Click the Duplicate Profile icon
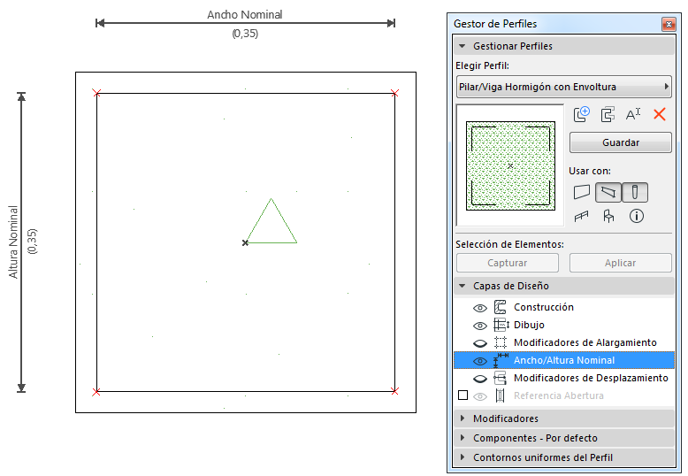688x476 pixels. point(608,114)
